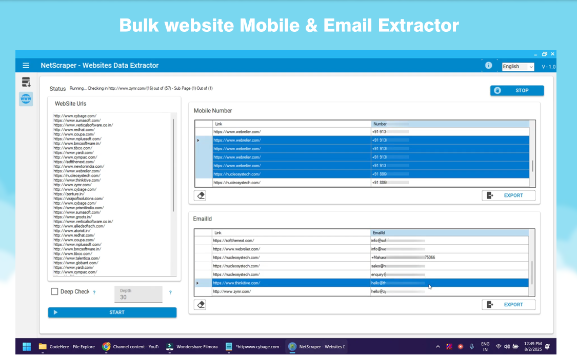Viewport: 577px width, 356px height.
Task: Select the WWW website extractor sidebar icon
Action: (x=26, y=98)
